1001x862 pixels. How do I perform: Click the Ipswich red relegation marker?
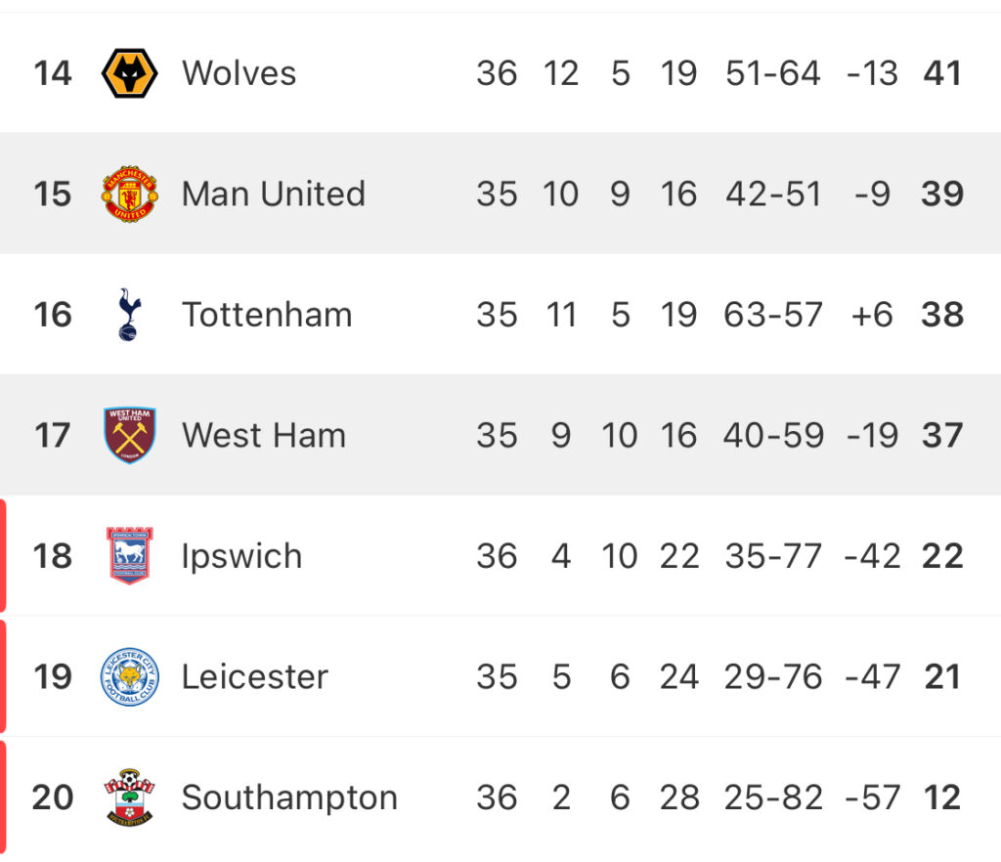3,556
